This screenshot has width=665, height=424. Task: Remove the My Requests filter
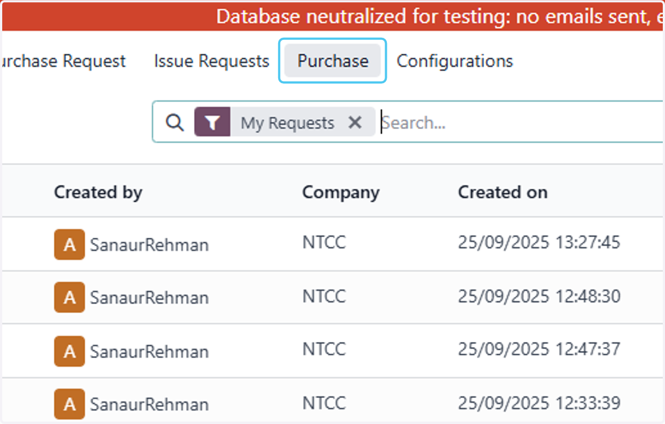(x=355, y=122)
